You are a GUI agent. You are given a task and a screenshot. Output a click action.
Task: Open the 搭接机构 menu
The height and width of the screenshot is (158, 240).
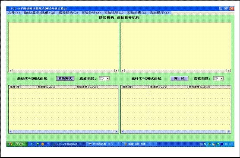[68, 13]
